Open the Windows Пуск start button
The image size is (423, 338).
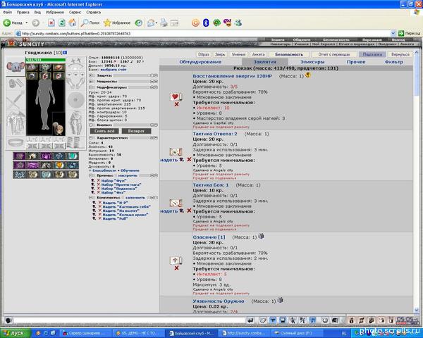click(x=16, y=333)
